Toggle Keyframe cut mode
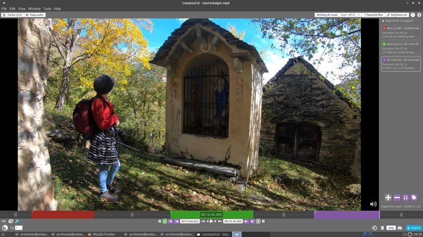Screen dimensions: 423x237 [398, 15]
